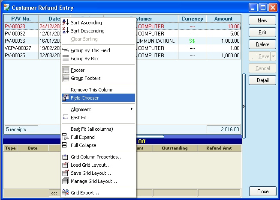Click the Sort Descending Z-A icon
The image size is (280, 200).
click(66, 30)
